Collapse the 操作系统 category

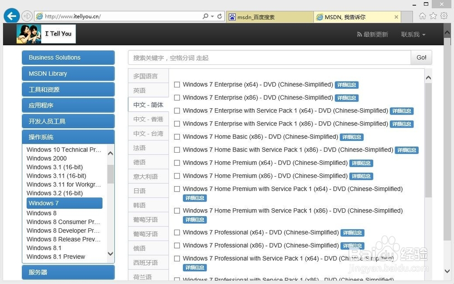[69, 137]
